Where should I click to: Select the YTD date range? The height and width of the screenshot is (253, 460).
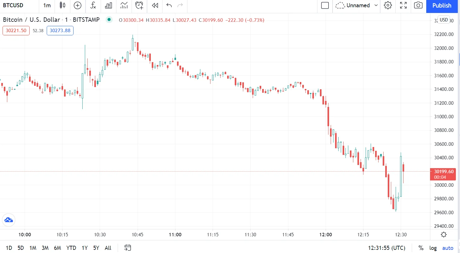click(71, 248)
